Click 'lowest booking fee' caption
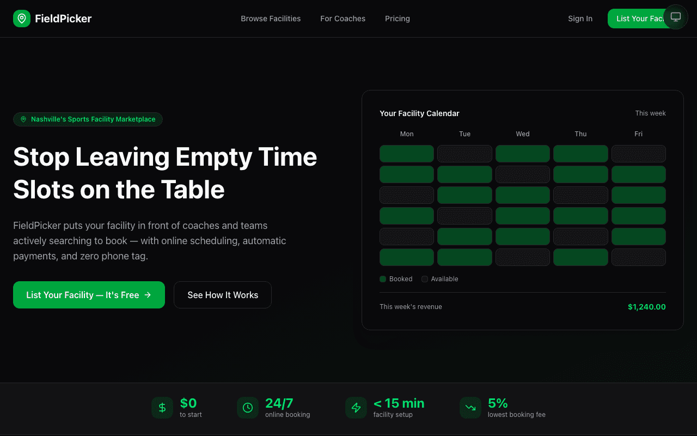 pyautogui.click(x=517, y=415)
